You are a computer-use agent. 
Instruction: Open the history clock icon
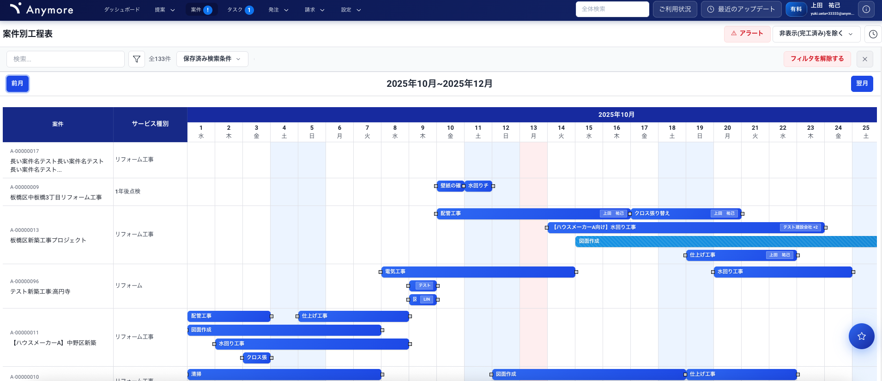click(x=873, y=34)
